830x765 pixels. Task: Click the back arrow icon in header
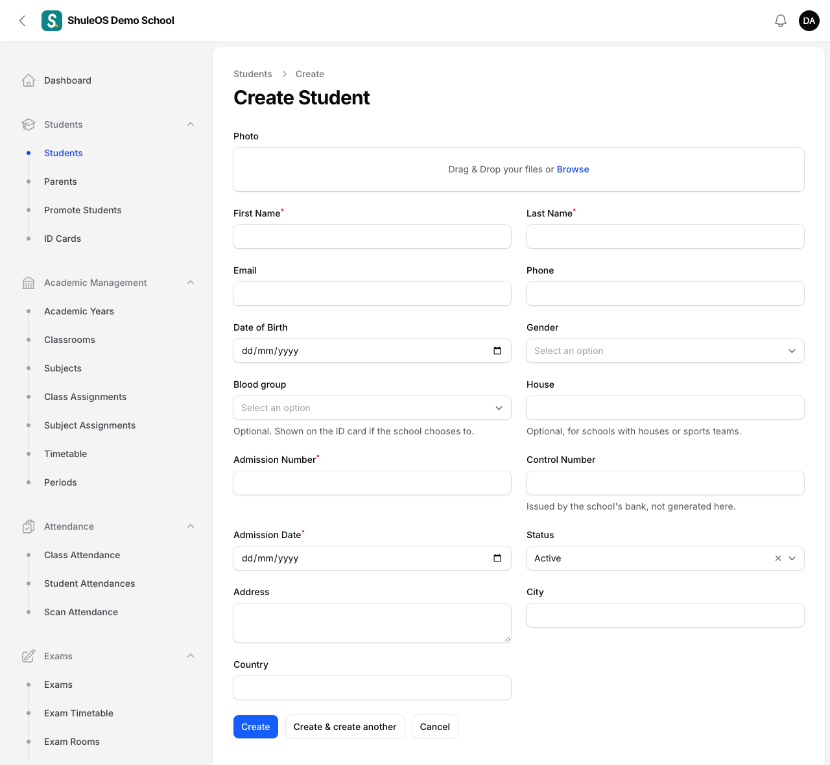click(x=22, y=21)
